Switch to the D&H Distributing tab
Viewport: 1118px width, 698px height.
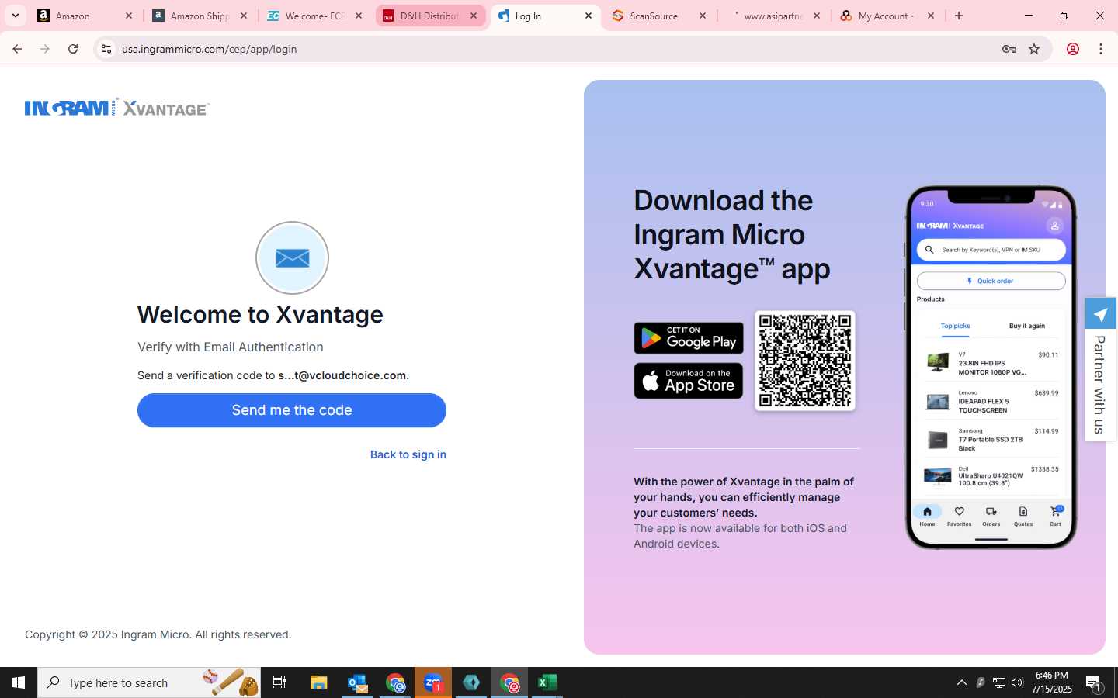429,16
